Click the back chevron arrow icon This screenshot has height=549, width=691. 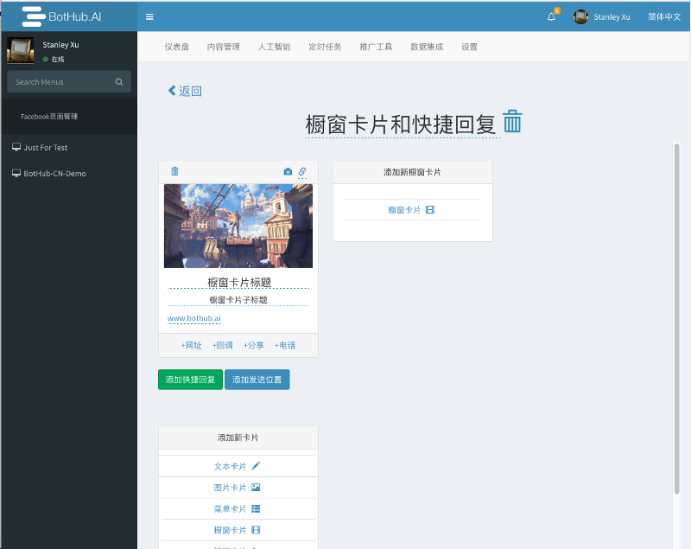tap(172, 91)
